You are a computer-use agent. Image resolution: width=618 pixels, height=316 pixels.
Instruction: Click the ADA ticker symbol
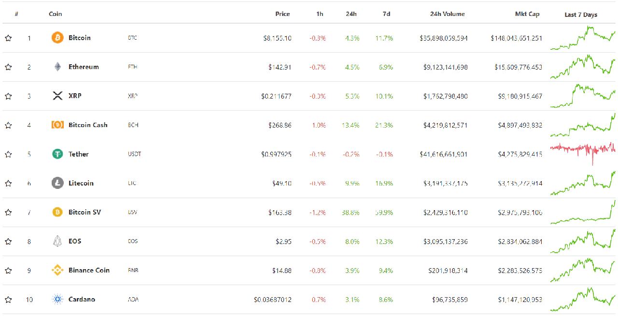(133, 300)
